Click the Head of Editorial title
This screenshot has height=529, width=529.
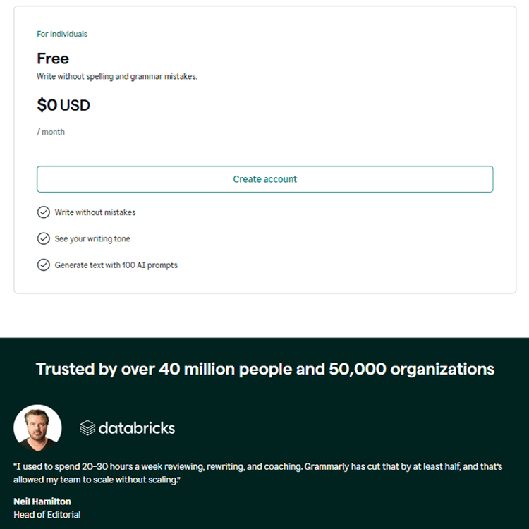47,515
